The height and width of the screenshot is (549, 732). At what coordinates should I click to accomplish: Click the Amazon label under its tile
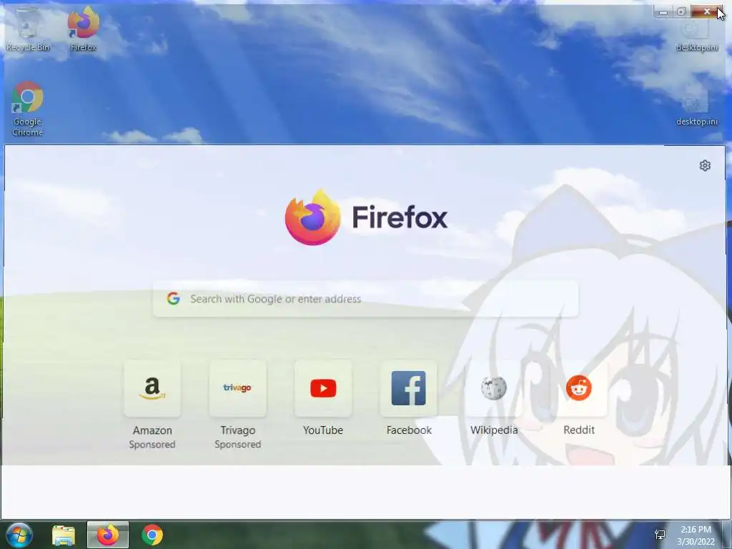[152, 430]
